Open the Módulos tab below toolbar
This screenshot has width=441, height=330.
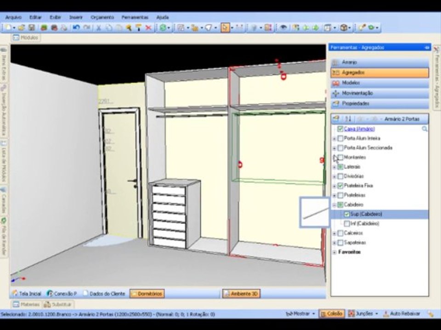click(x=26, y=38)
